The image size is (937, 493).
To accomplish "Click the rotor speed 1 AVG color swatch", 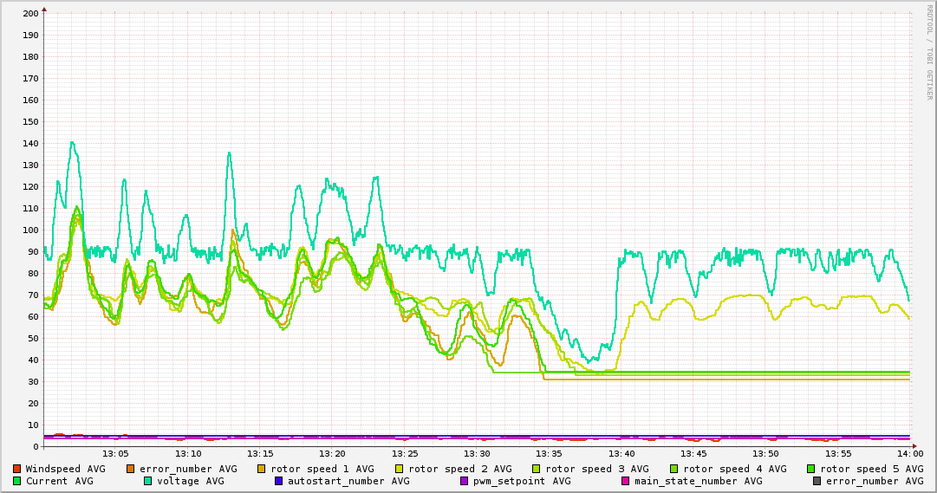I will point(262,469).
